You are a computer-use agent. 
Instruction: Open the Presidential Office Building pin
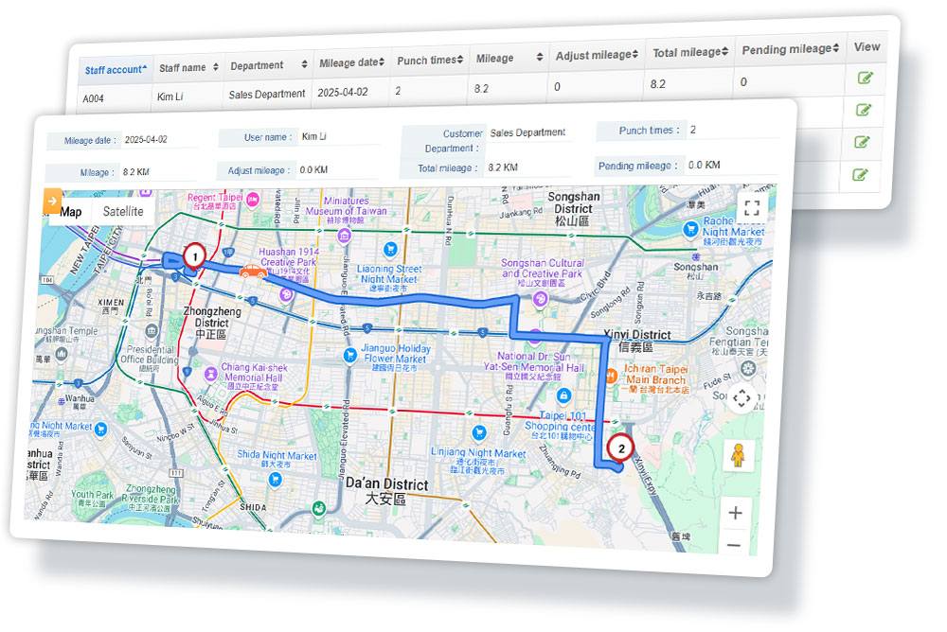(x=151, y=331)
